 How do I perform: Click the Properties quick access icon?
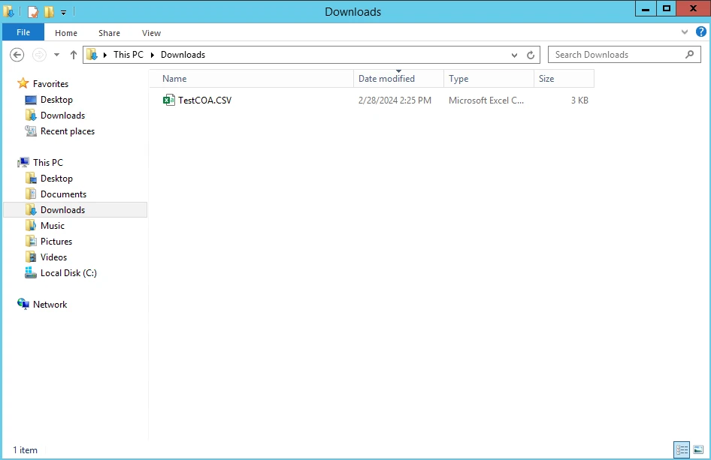[x=33, y=12]
